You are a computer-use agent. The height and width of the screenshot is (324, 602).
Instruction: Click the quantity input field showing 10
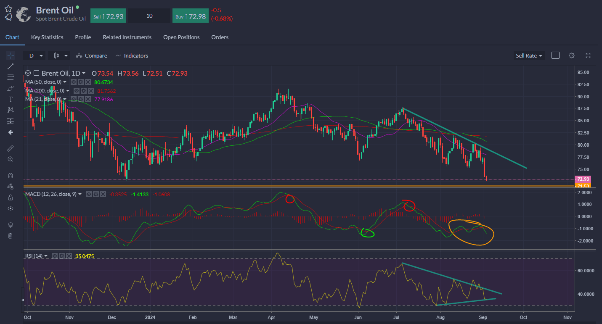pos(149,16)
